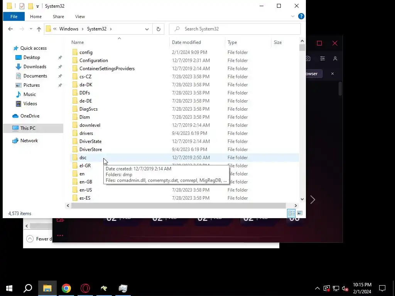Open Opera browser from the taskbar

85,288
